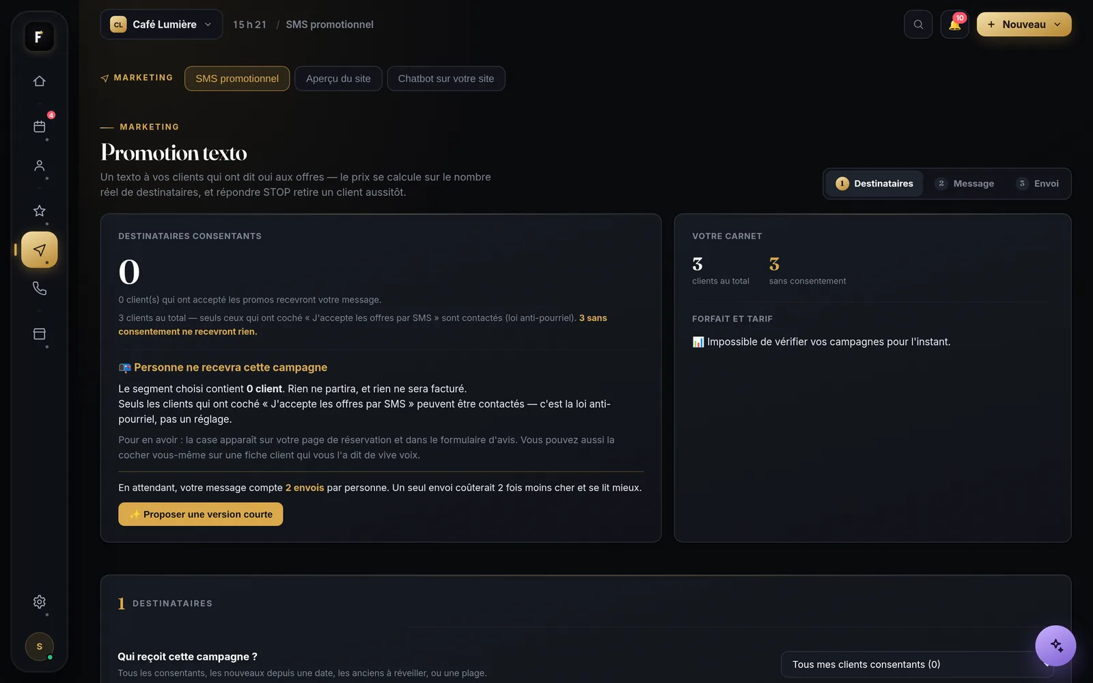Expand the Tous mes clients consentants dropdown

pos(917,665)
